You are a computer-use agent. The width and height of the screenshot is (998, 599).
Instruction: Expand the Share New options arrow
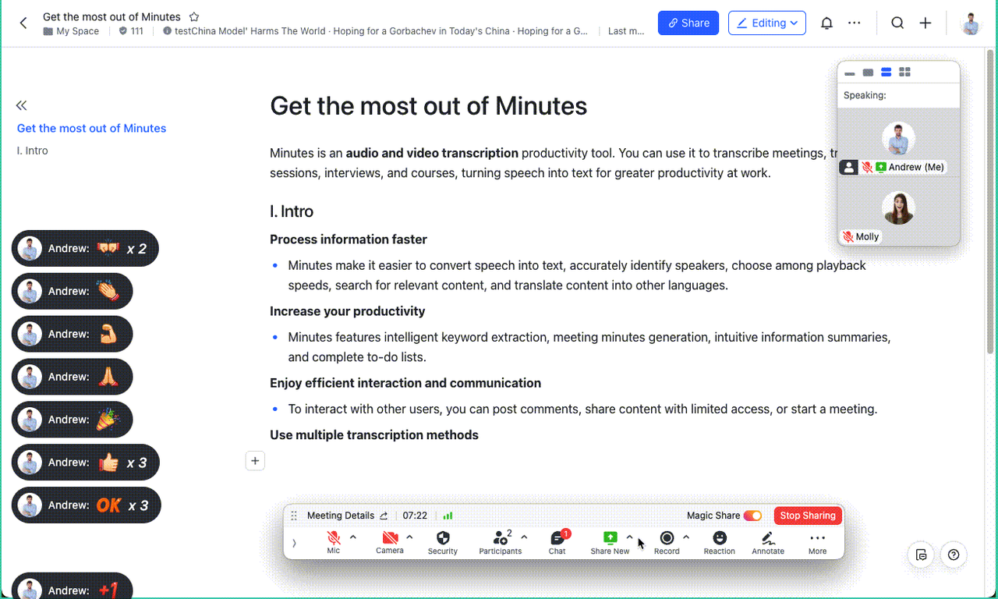(x=630, y=537)
